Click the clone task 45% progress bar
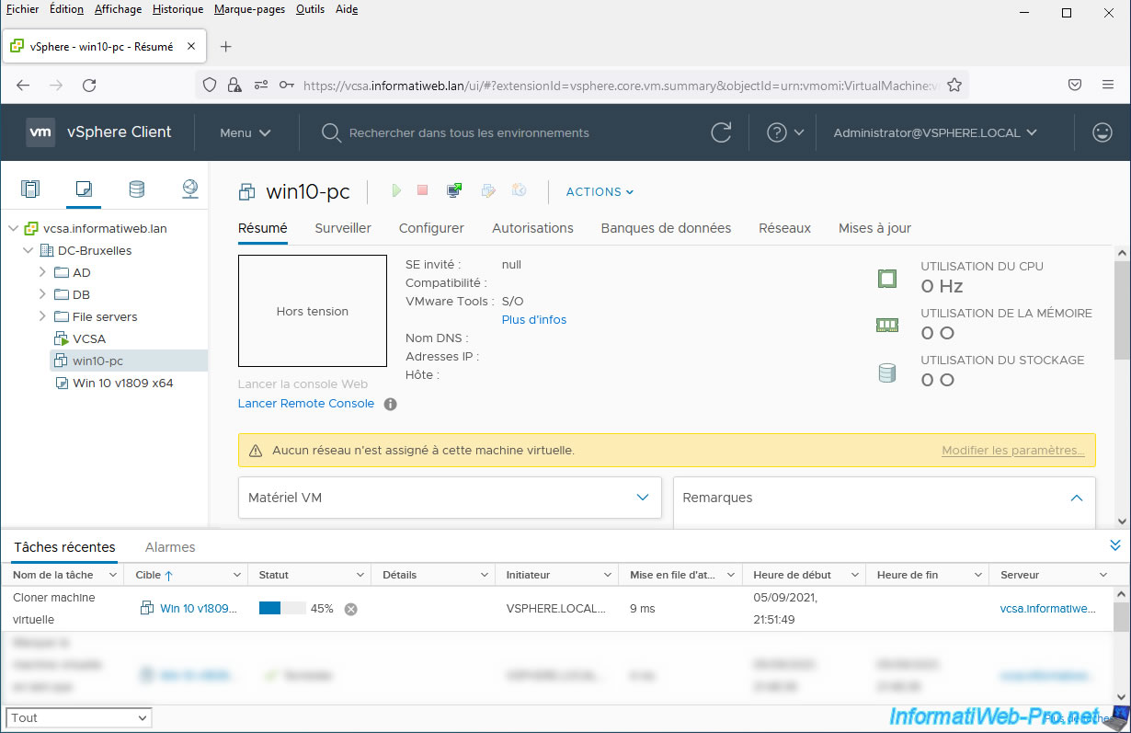The image size is (1131, 733). (282, 609)
